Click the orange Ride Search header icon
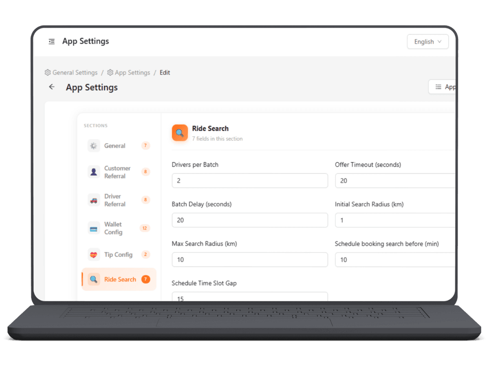 point(180,133)
